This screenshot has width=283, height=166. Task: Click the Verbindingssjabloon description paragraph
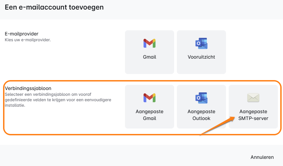click(x=58, y=100)
